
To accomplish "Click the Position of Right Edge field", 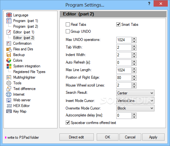I will click(x=124, y=78).
